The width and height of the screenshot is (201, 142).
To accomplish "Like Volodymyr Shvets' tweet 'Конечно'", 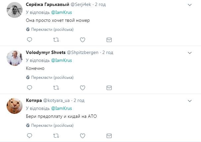I will coord(83,88).
